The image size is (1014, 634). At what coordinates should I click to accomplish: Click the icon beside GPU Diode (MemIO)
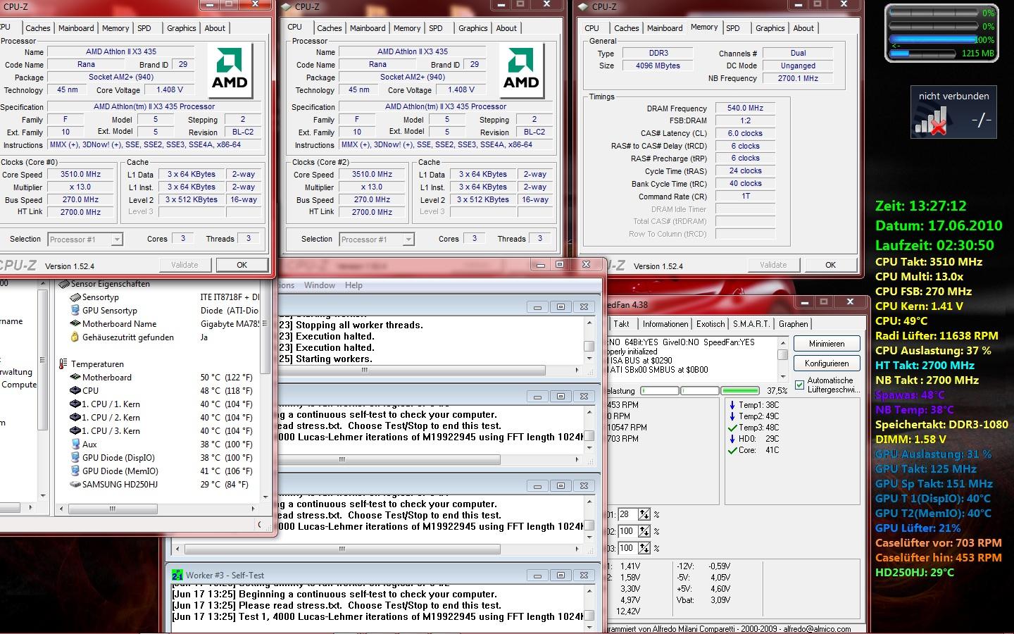(75, 471)
